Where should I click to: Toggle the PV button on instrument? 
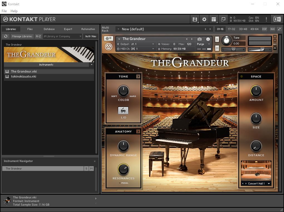pyautogui.click(x=275, y=48)
